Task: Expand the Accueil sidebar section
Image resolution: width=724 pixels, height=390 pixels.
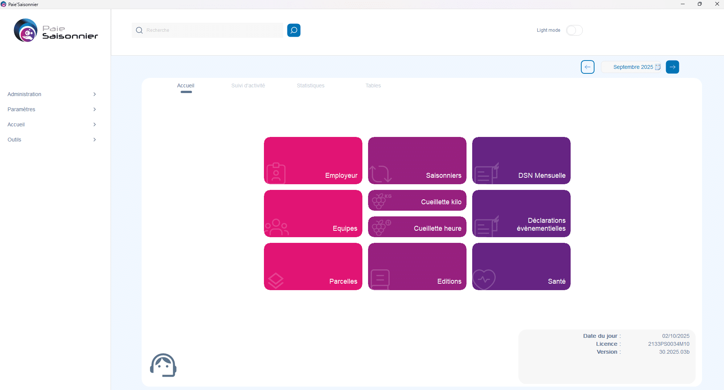Action: (51, 124)
